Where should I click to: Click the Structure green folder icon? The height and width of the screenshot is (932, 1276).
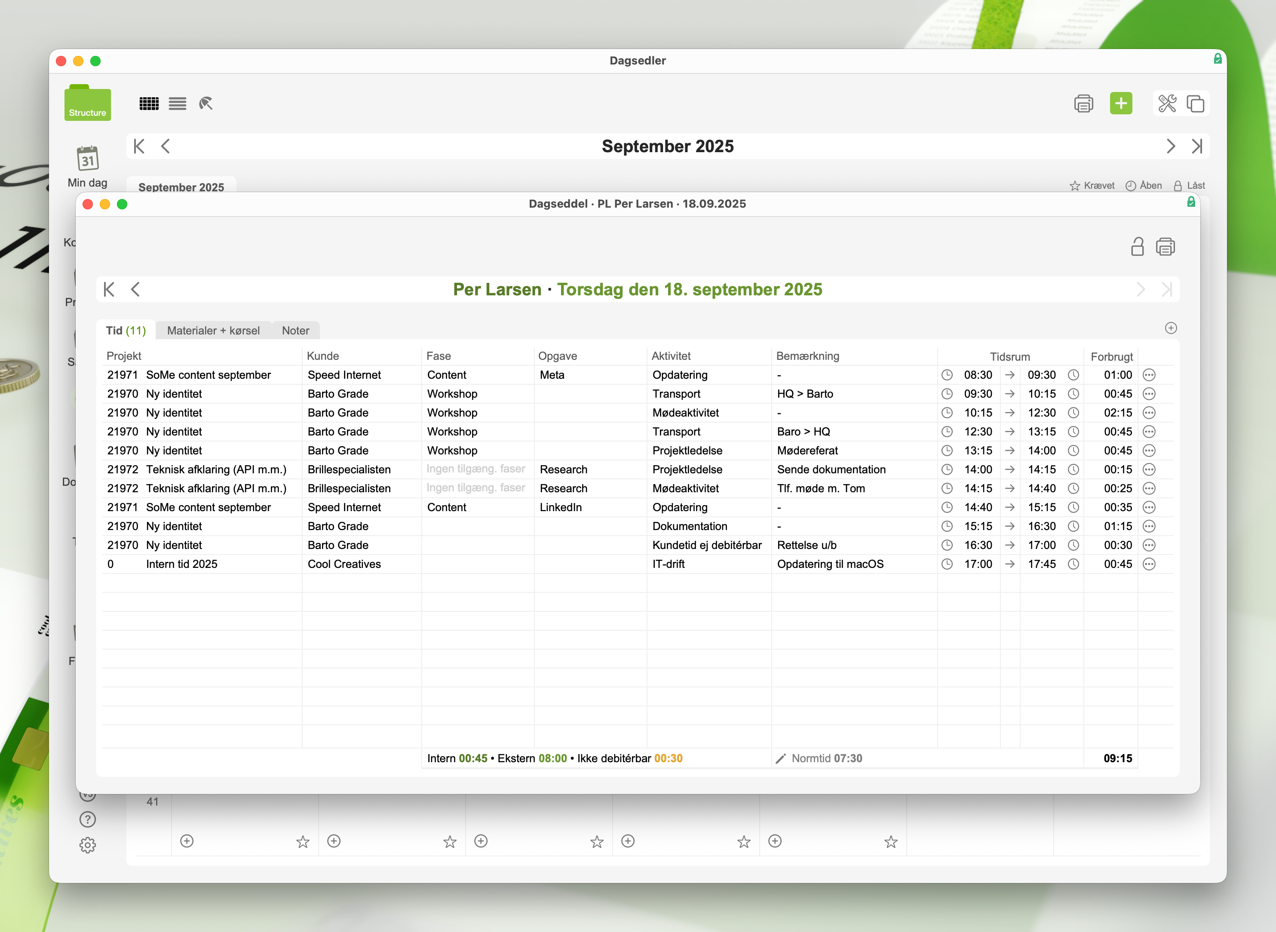pos(87,104)
